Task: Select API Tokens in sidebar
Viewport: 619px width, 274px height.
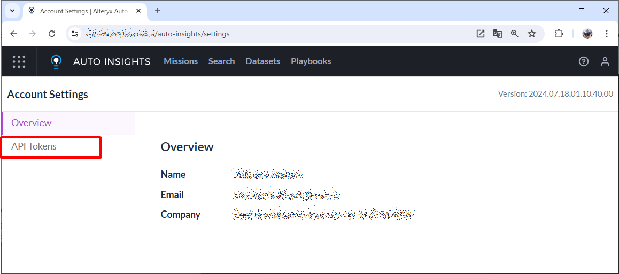Action: pyautogui.click(x=34, y=146)
